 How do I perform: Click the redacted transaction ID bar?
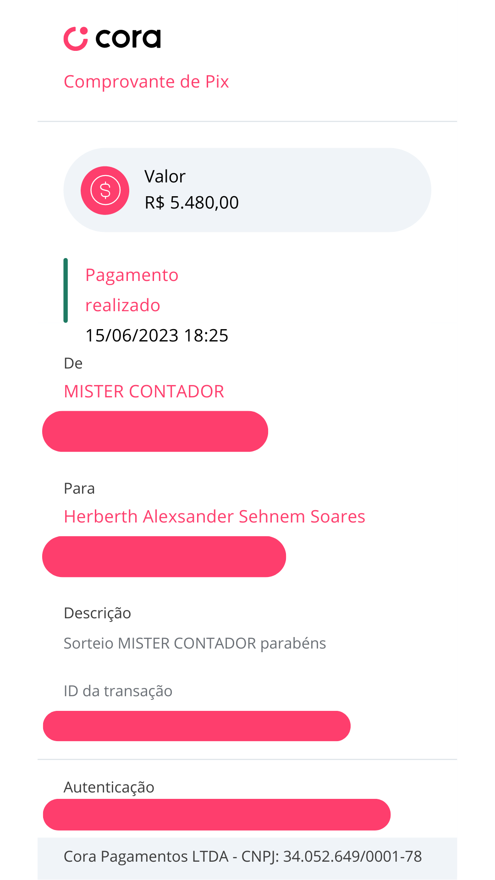pyautogui.click(x=197, y=726)
